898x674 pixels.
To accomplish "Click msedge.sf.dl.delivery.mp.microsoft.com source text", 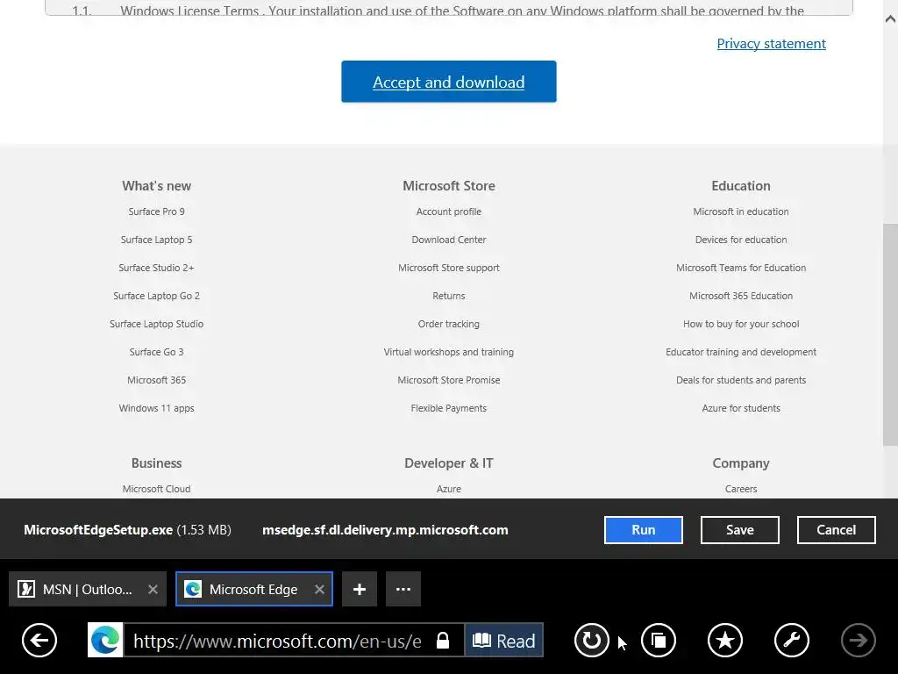I will pos(386,530).
